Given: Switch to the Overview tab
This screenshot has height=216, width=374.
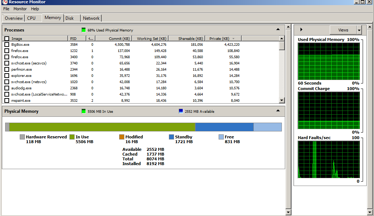Looking at the screenshot, I should pos(14,18).
